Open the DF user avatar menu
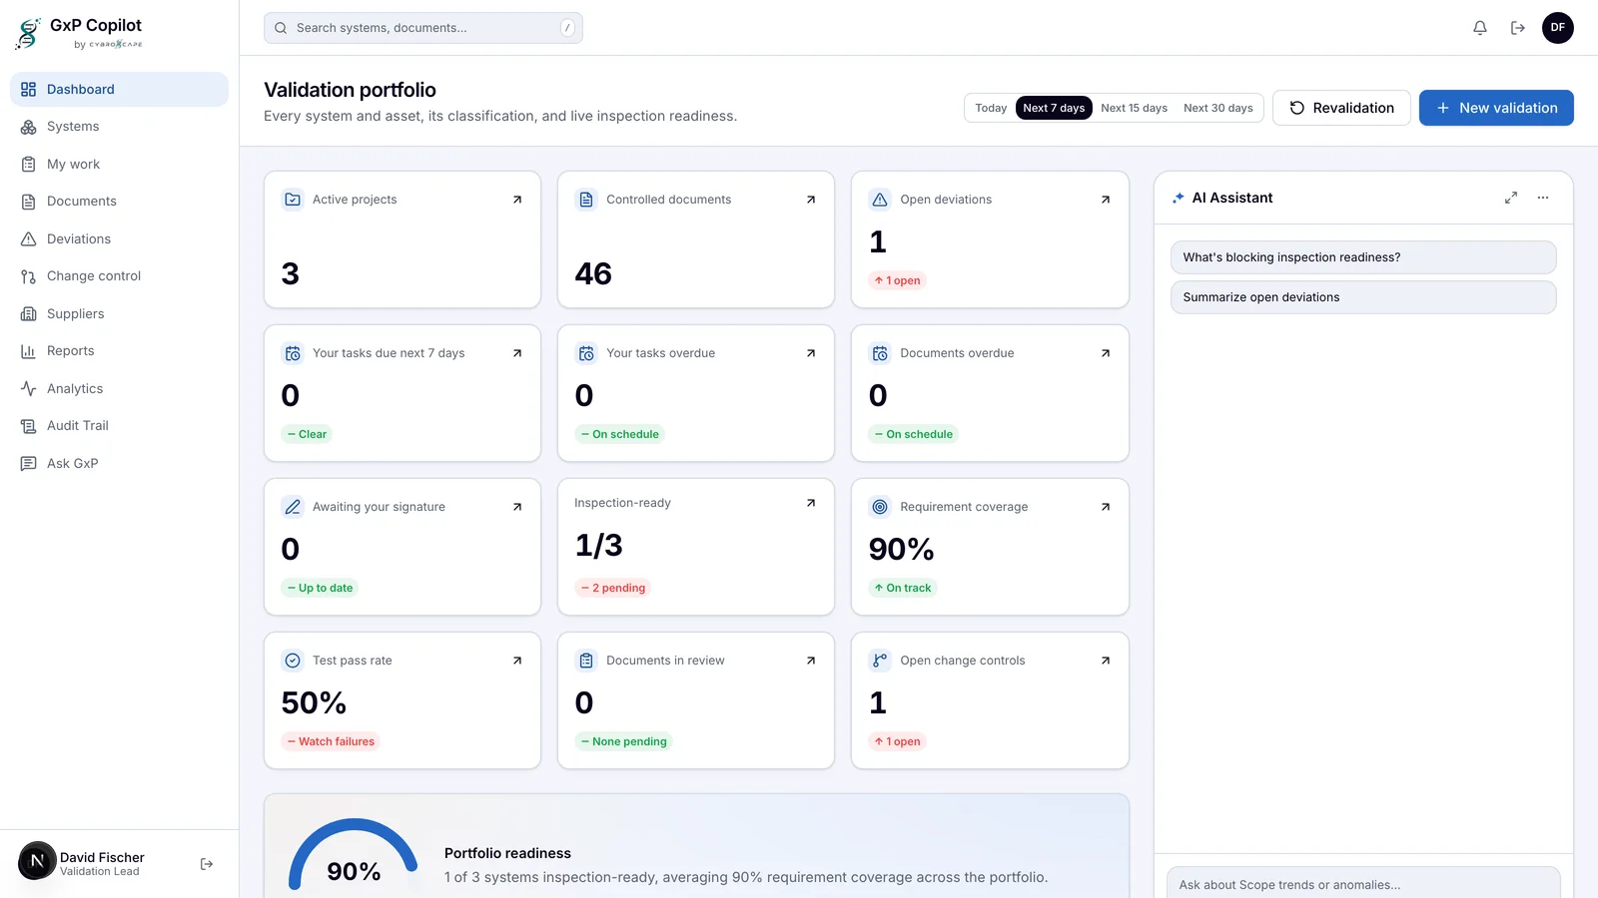Viewport: 1598px width, 898px height. pyautogui.click(x=1558, y=28)
